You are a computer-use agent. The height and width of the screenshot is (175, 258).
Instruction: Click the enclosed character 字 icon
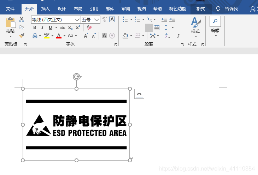pyautogui.click(x=112, y=36)
